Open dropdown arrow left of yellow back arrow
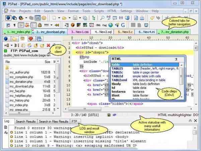Screen dimensions: 201x151 [x=51, y=25]
